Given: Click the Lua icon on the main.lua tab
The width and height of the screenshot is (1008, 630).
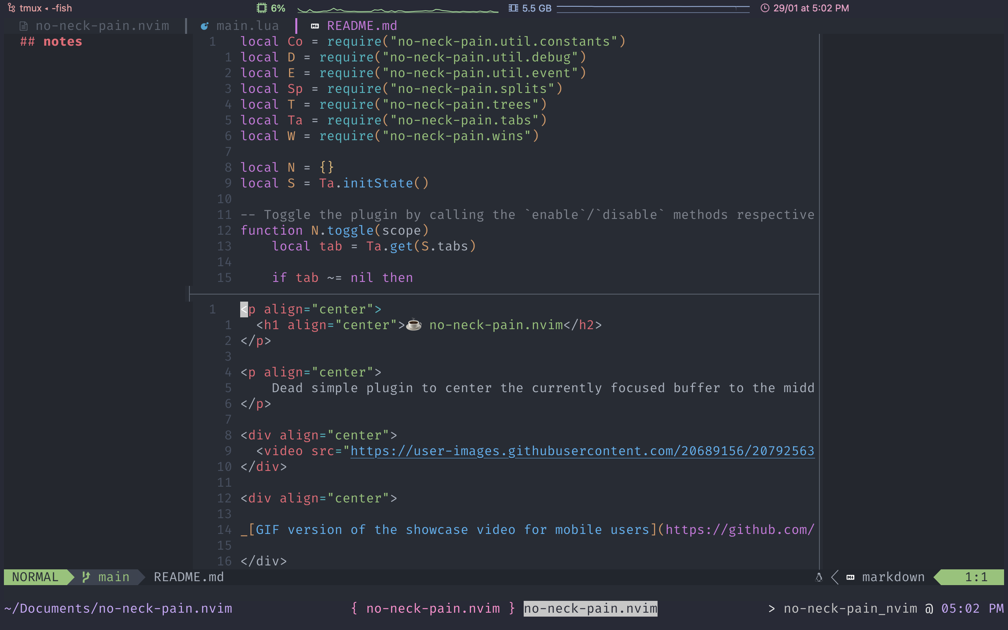Looking at the screenshot, I should pyautogui.click(x=205, y=26).
